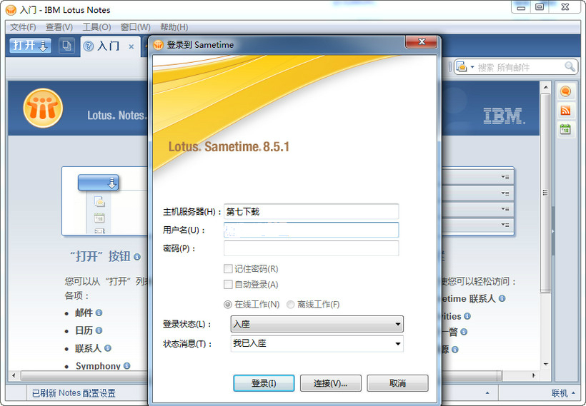The image size is (586, 406).
Task: Open the RSS feeds sidebar icon
Action: pyautogui.click(x=565, y=111)
